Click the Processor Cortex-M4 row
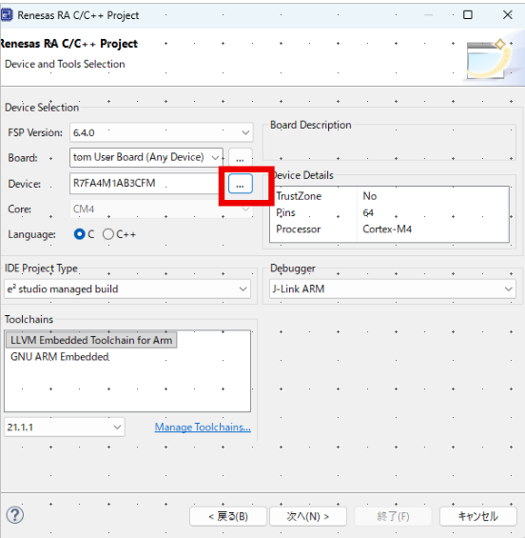 click(389, 229)
